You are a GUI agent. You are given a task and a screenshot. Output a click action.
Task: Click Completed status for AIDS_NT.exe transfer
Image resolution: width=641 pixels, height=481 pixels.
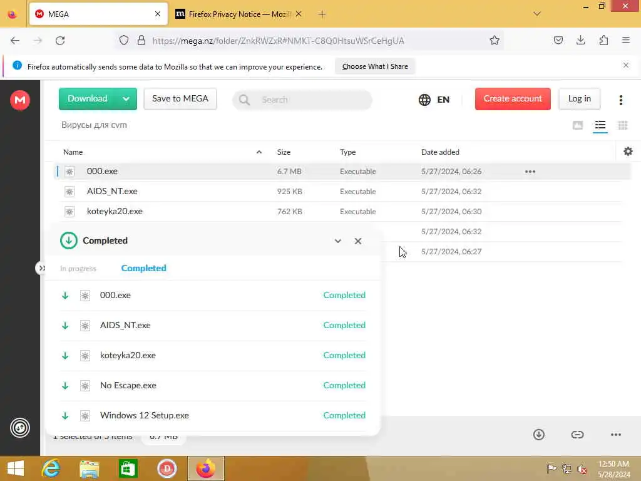[x=344, y=325]
